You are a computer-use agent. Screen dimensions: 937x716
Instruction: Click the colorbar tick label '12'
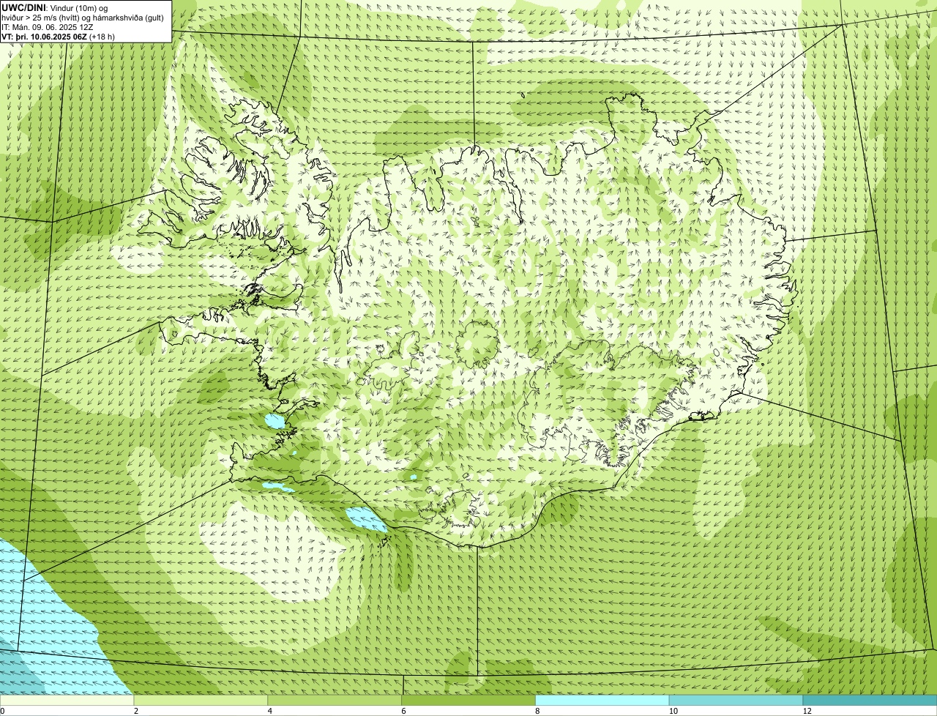point(807,711)
